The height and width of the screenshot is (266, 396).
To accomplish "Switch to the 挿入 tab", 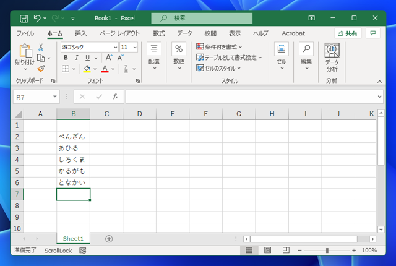I will pyautogui.click(x=80, y=33).
